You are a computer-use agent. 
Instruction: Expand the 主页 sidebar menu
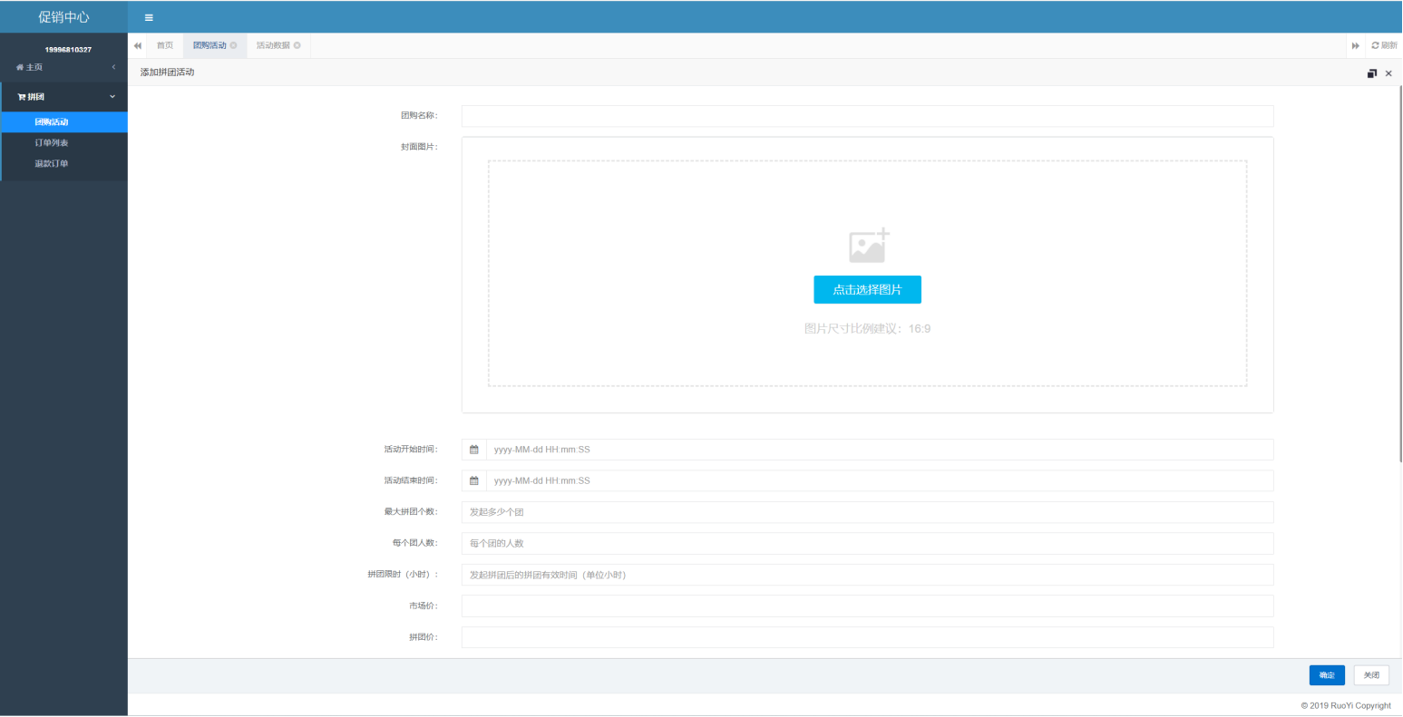click(x=63, y=67)
